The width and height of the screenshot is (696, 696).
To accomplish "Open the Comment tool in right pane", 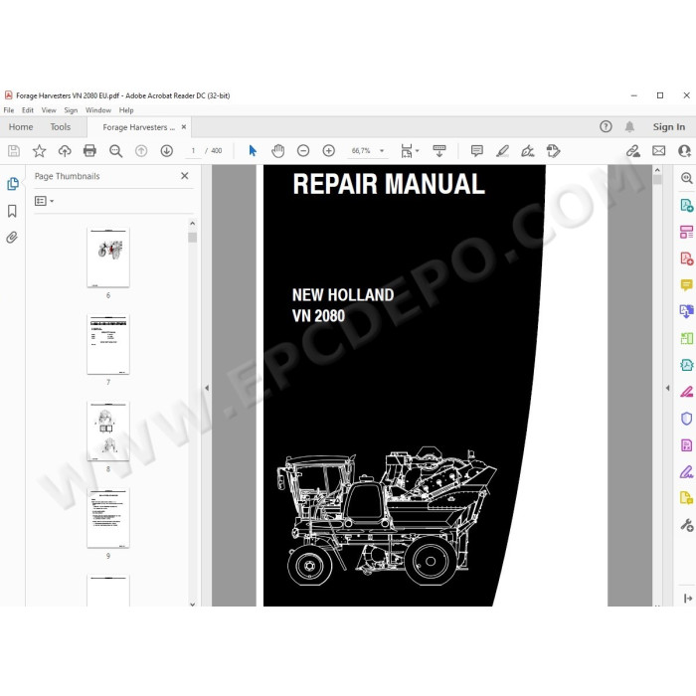I will (x=686, y=285).
